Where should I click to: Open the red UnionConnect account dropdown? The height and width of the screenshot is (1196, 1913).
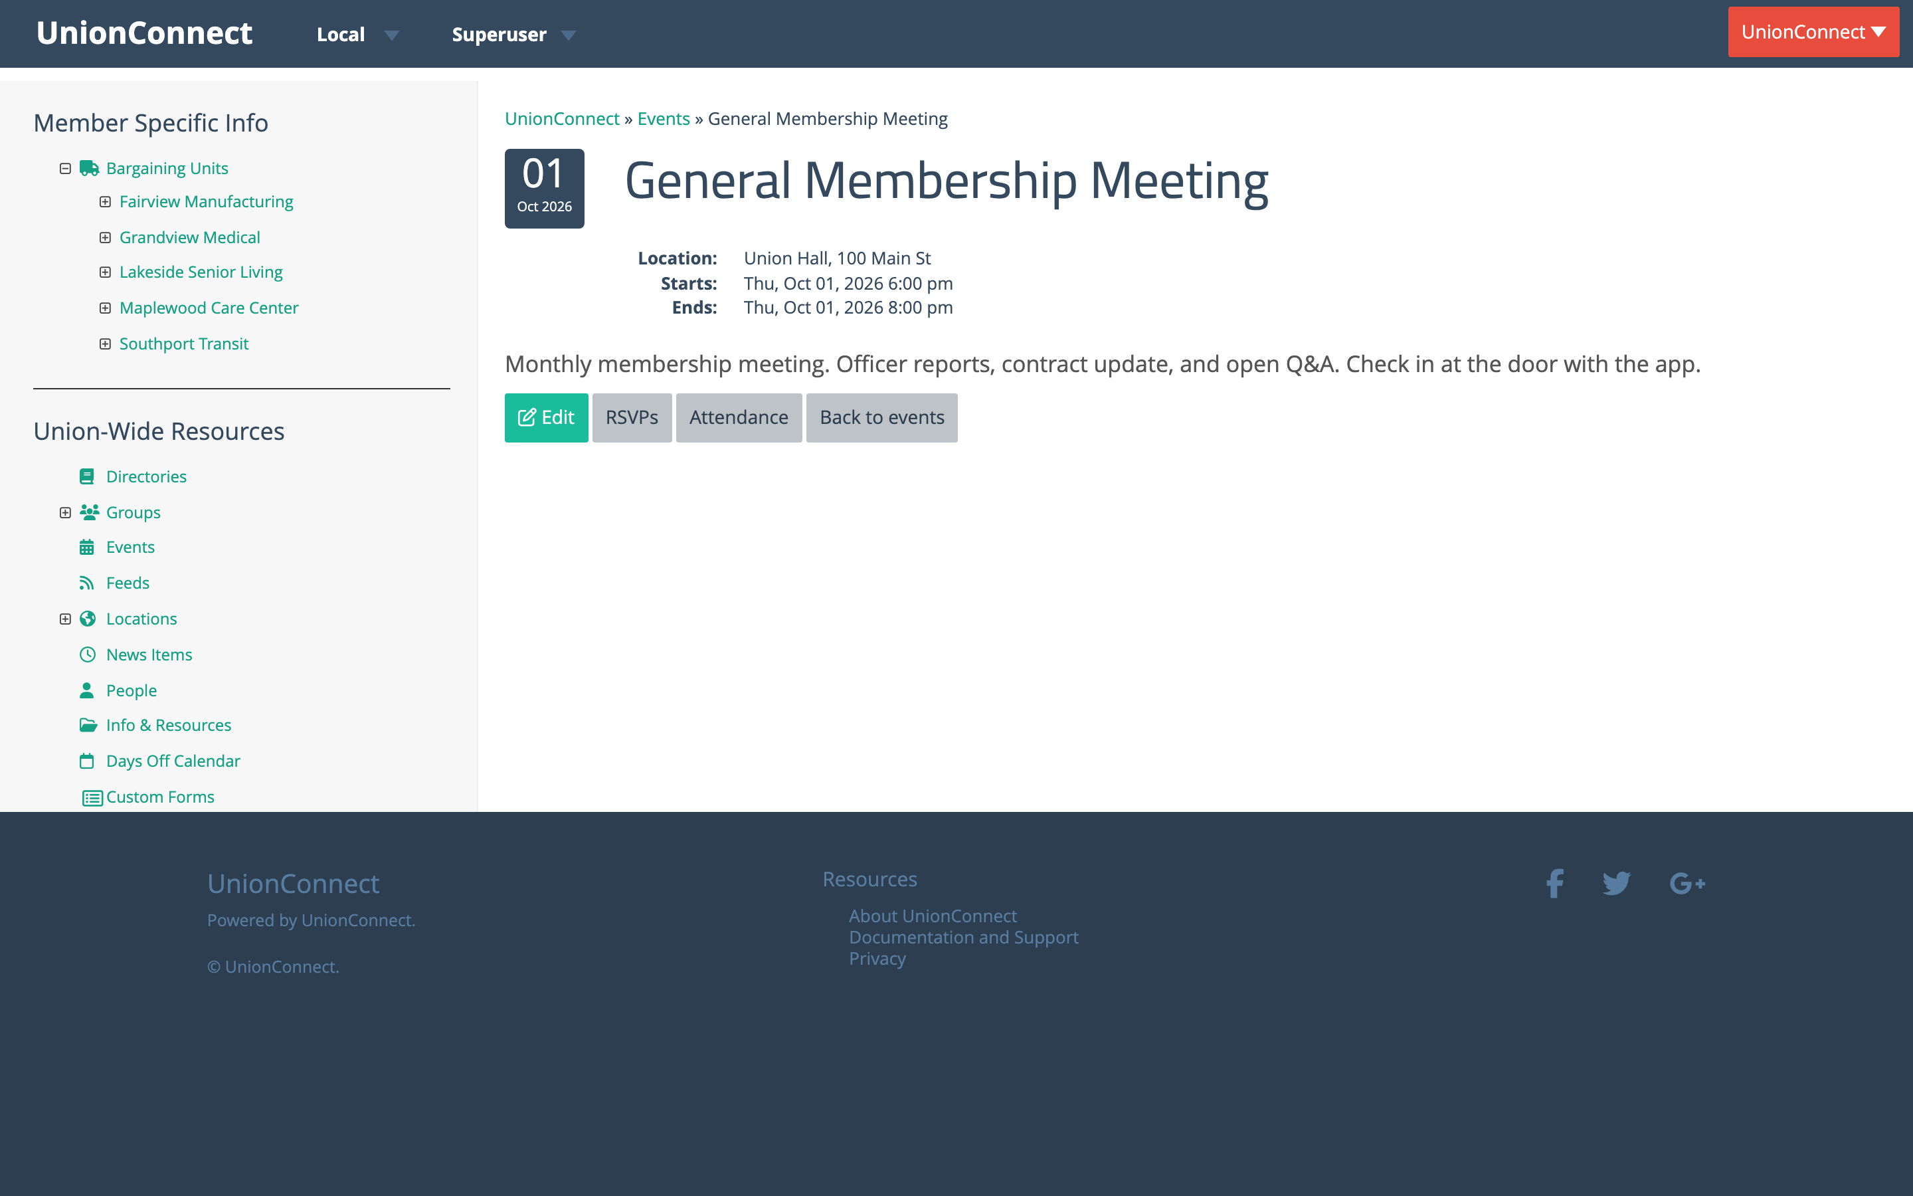pyautogui.click(x=1813, y=32)
